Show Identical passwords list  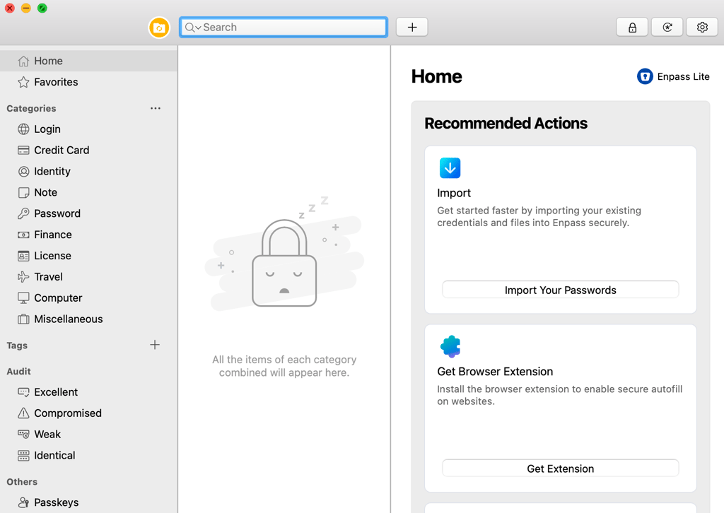coord(88,456)
